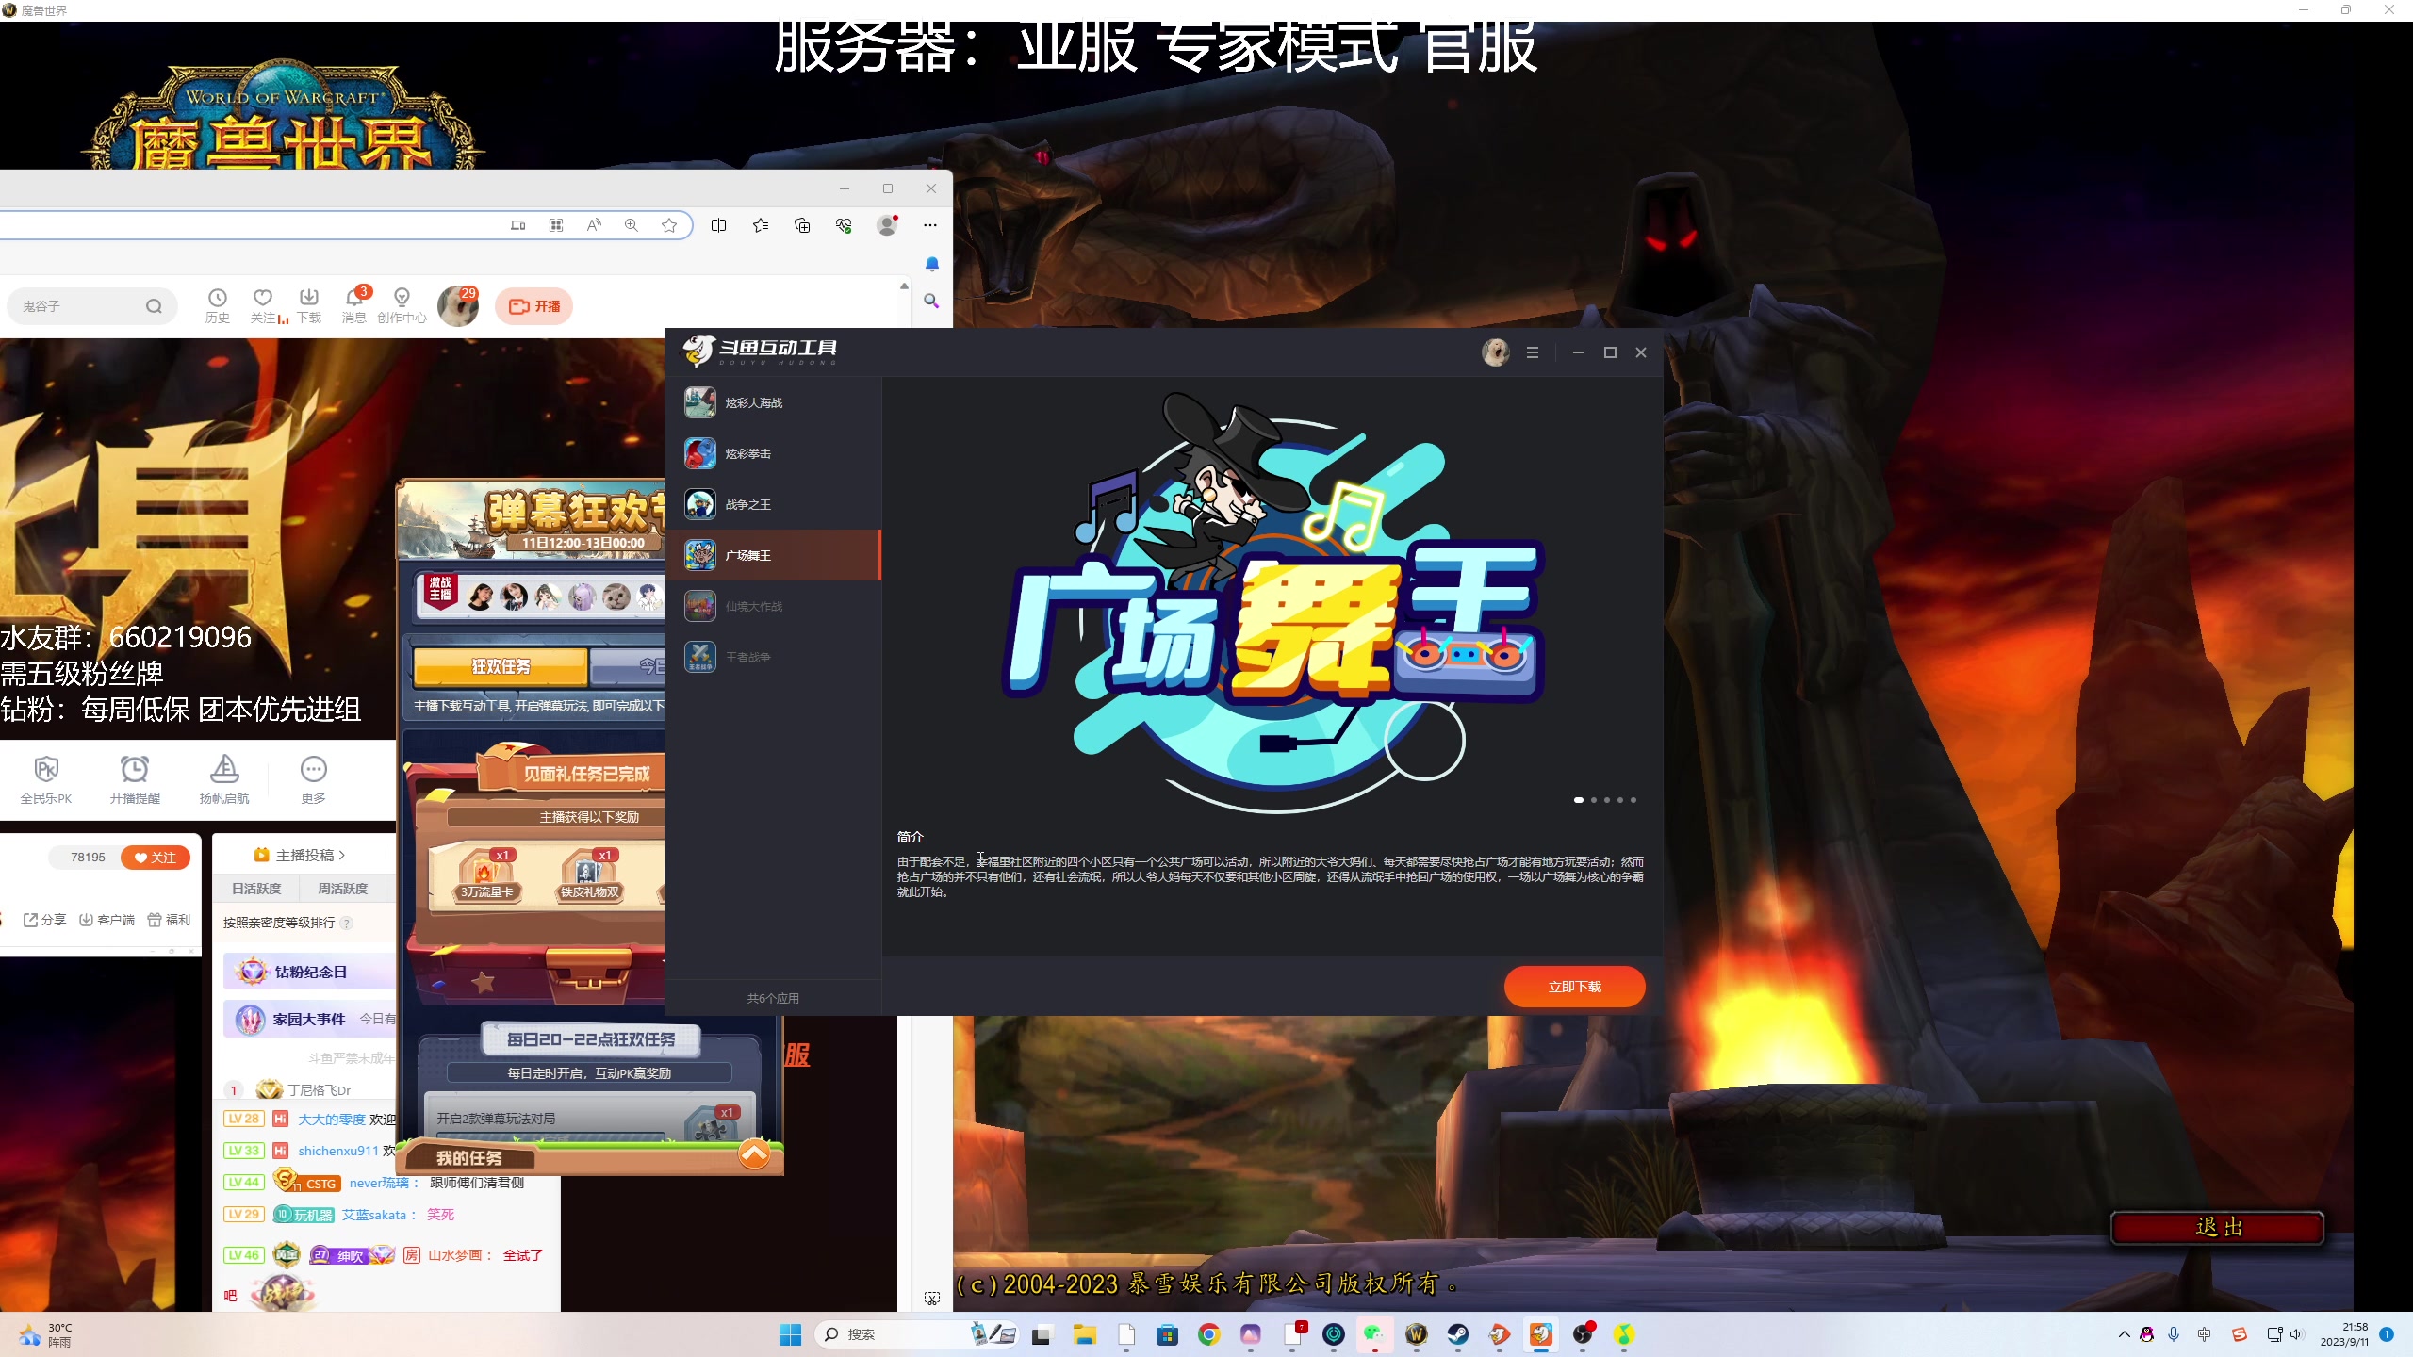
Task: Open the browser profile icon
Action: click(887, 225)
